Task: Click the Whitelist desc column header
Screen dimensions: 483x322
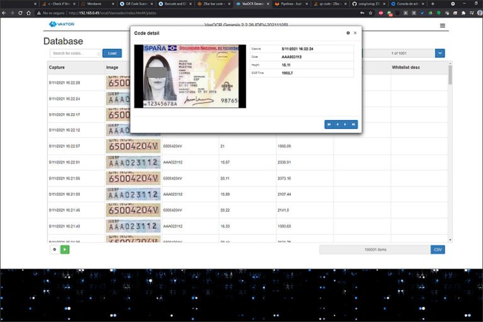Action: (x=406, y=67)
